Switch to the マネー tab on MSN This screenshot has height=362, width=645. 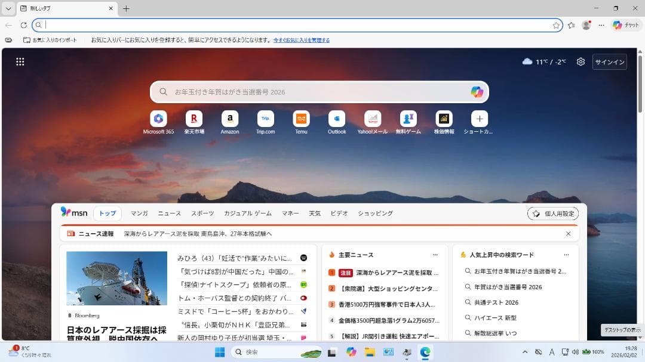pyautogui.click(x=290, y=213)
